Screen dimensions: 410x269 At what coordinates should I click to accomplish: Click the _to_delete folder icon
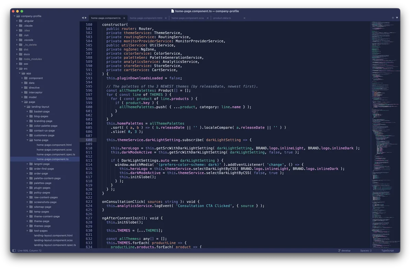click(x=21, y=45)
